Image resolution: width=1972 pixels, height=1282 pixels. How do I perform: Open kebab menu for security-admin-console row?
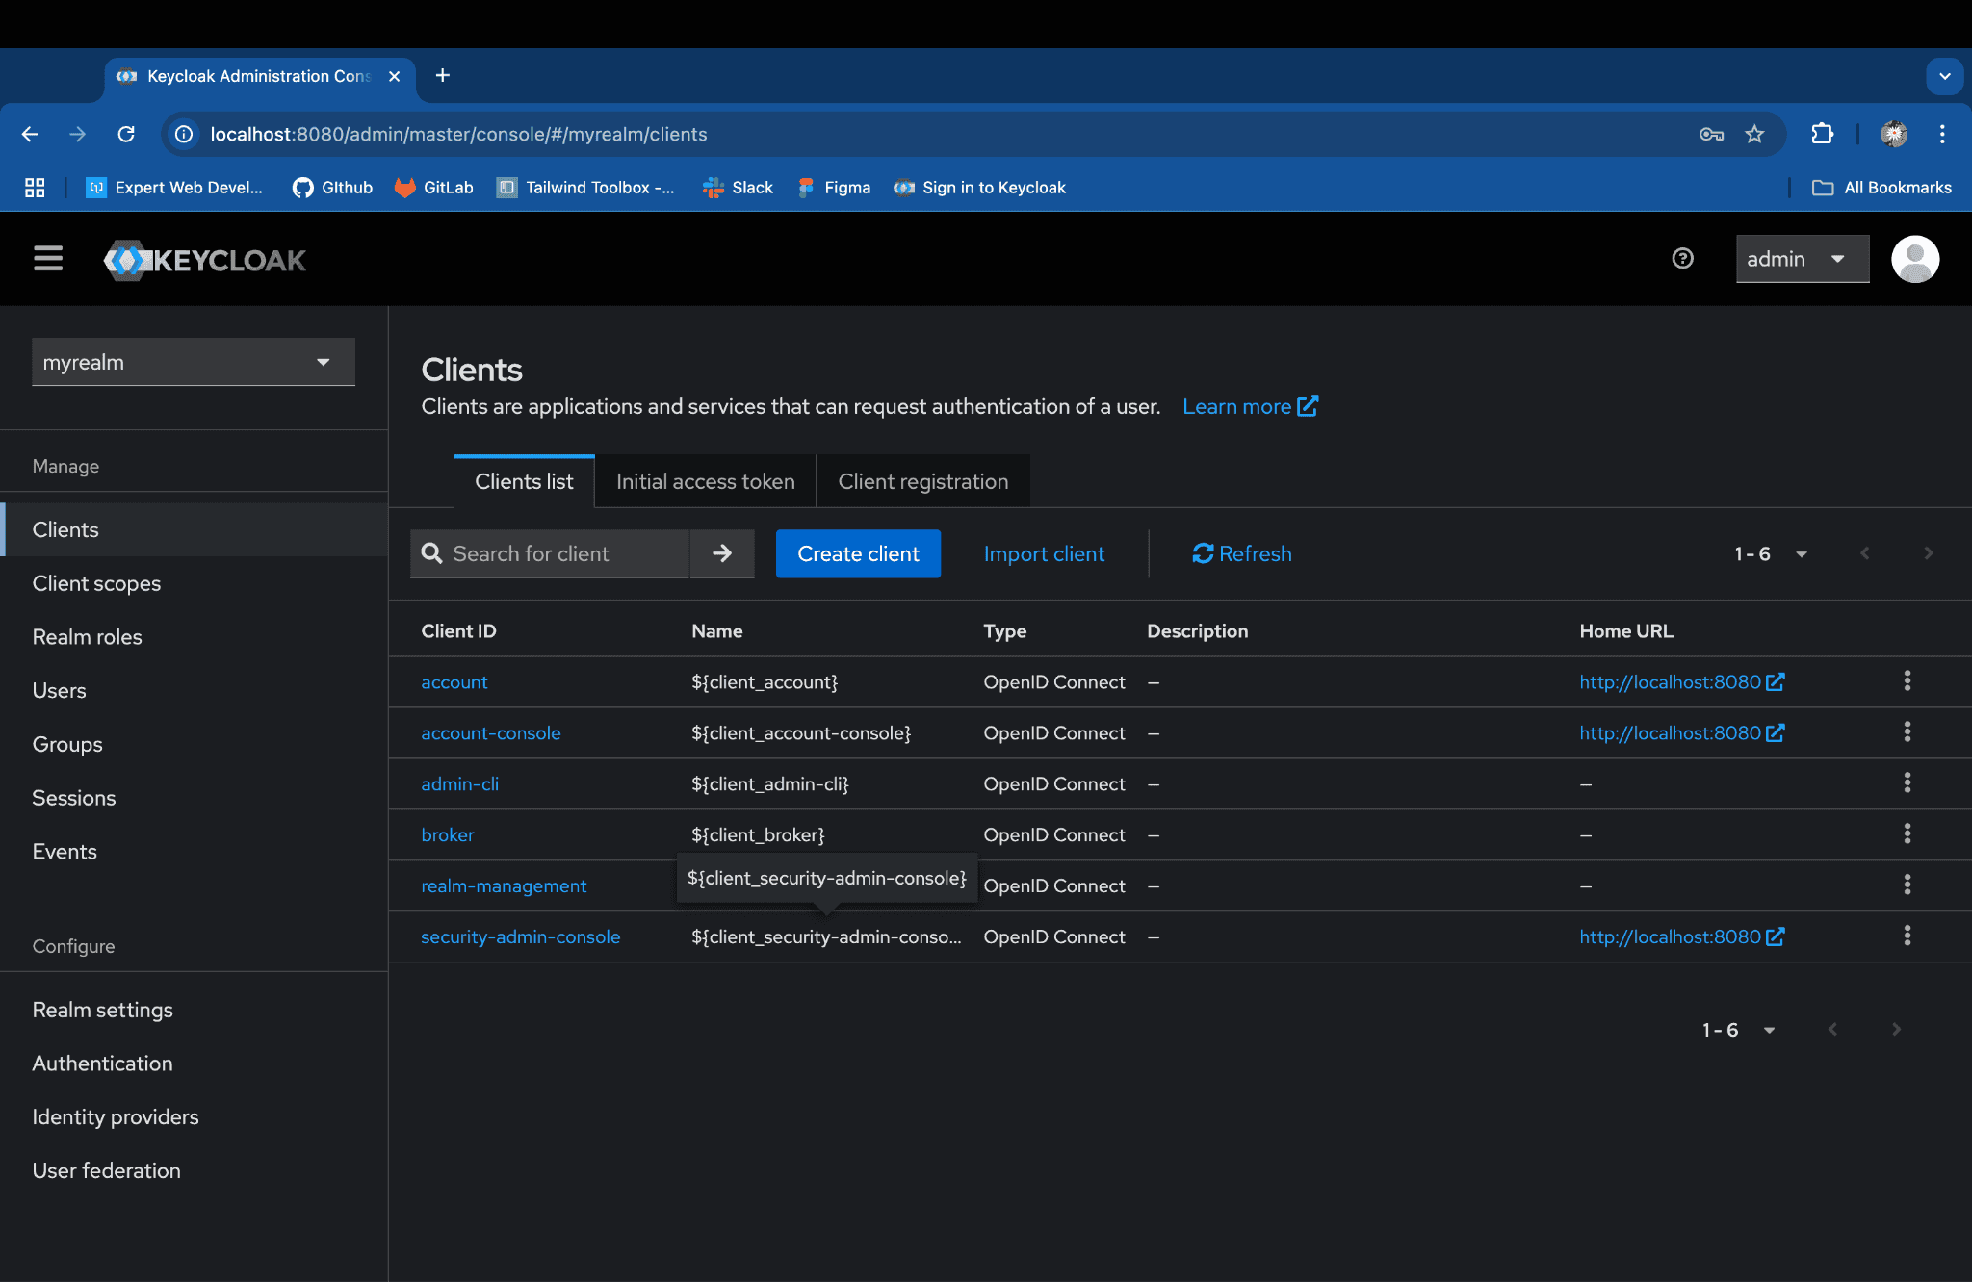(x=1907, y=936)
